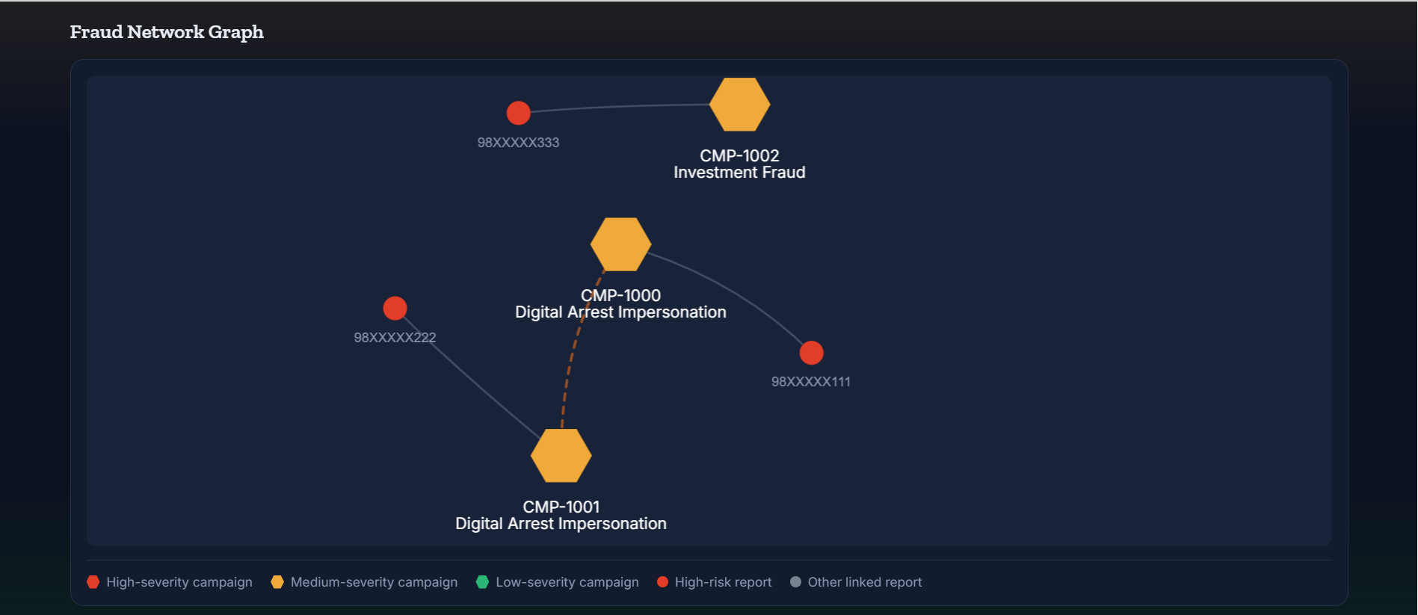Viewport: 1418px width, 615px height.
Task: Click the 'Fraud Network Graph' heading
Action: click(167, 32)
